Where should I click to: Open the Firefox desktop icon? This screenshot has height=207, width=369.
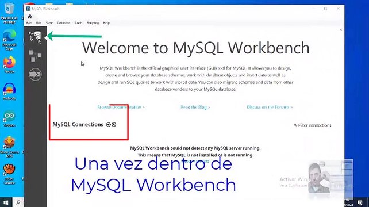coord(9,64)
